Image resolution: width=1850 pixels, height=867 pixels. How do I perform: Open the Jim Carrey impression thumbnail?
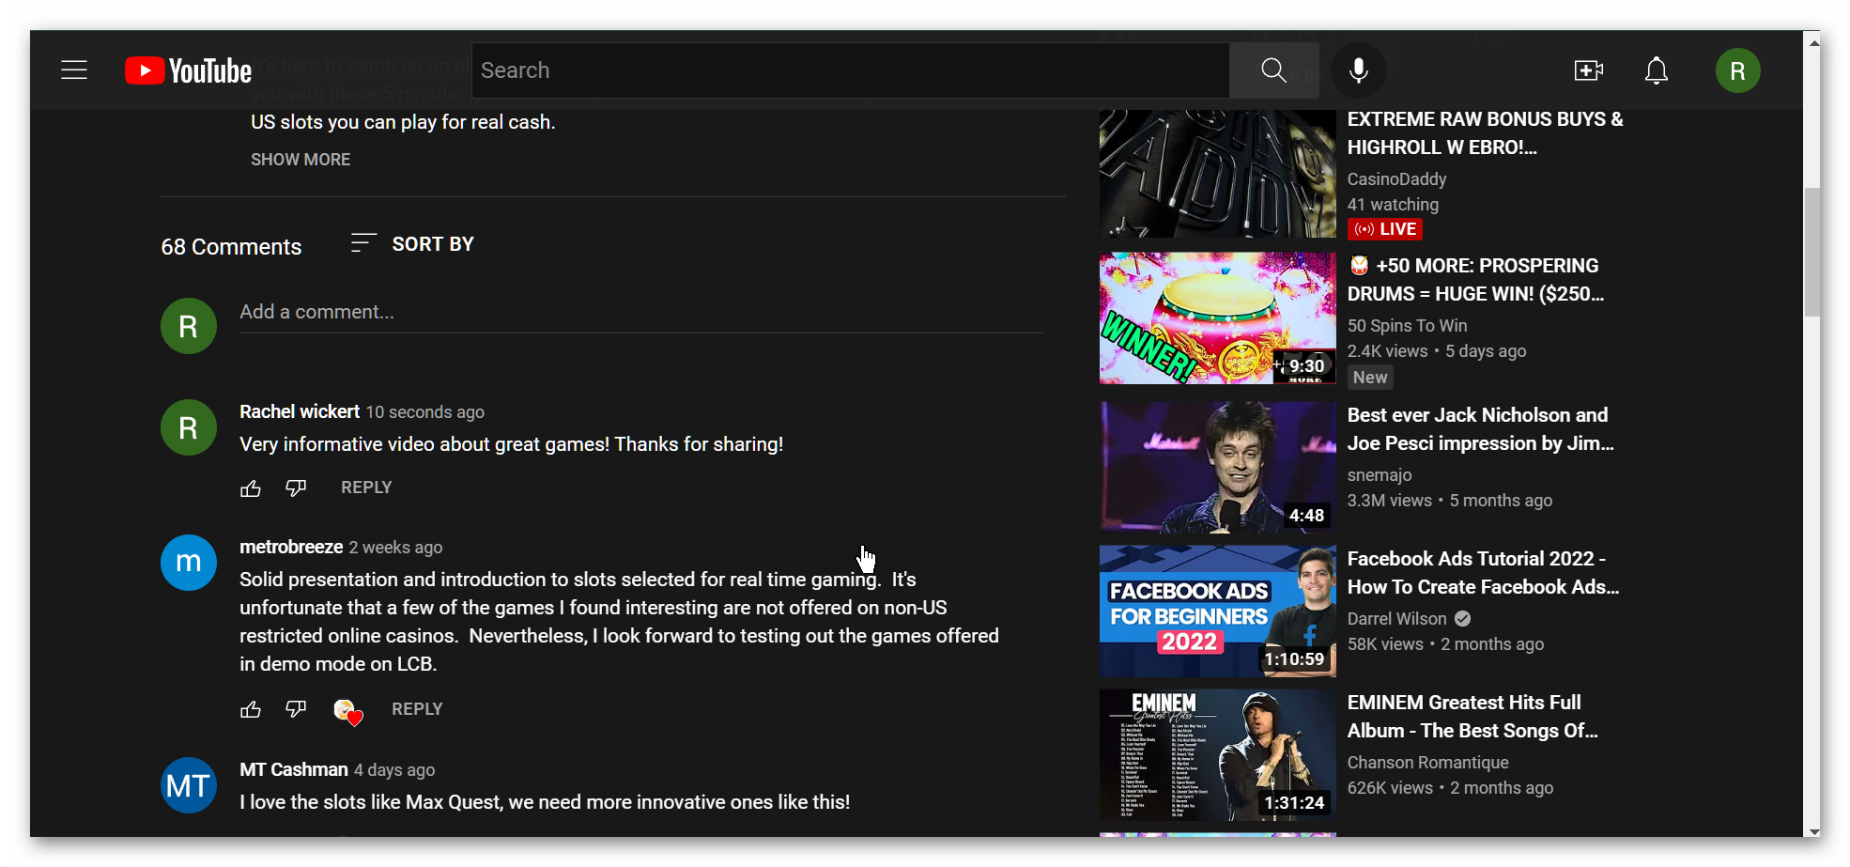click(x=1218, y=468)
